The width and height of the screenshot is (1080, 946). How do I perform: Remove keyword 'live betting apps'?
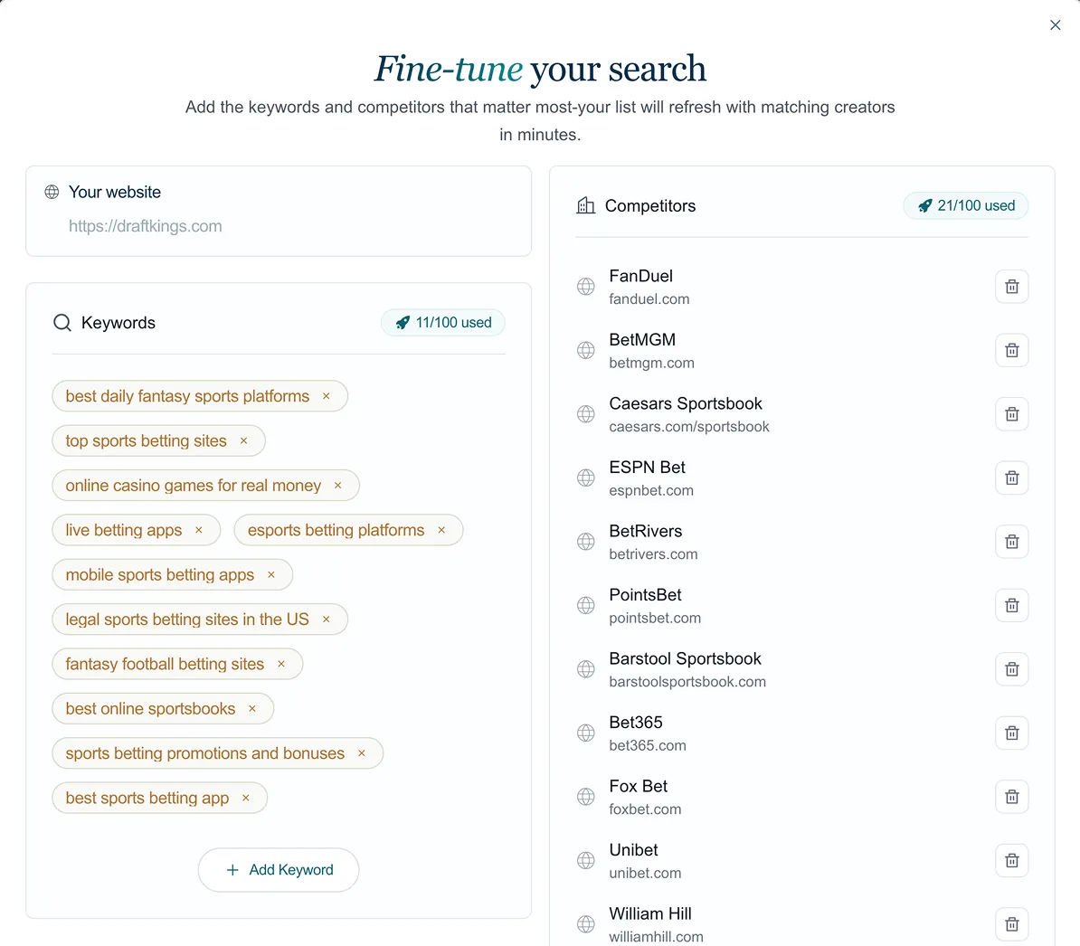point(199,530)
